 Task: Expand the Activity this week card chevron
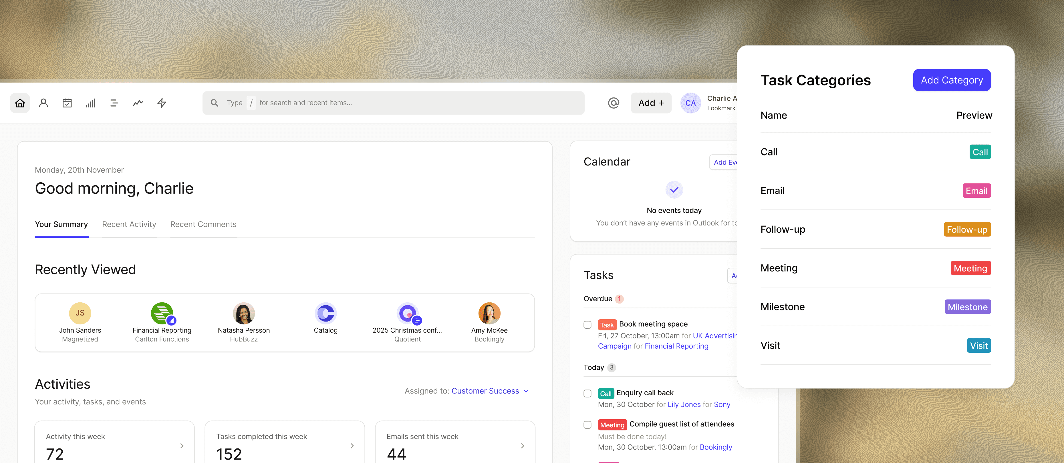tap(181, 446)
